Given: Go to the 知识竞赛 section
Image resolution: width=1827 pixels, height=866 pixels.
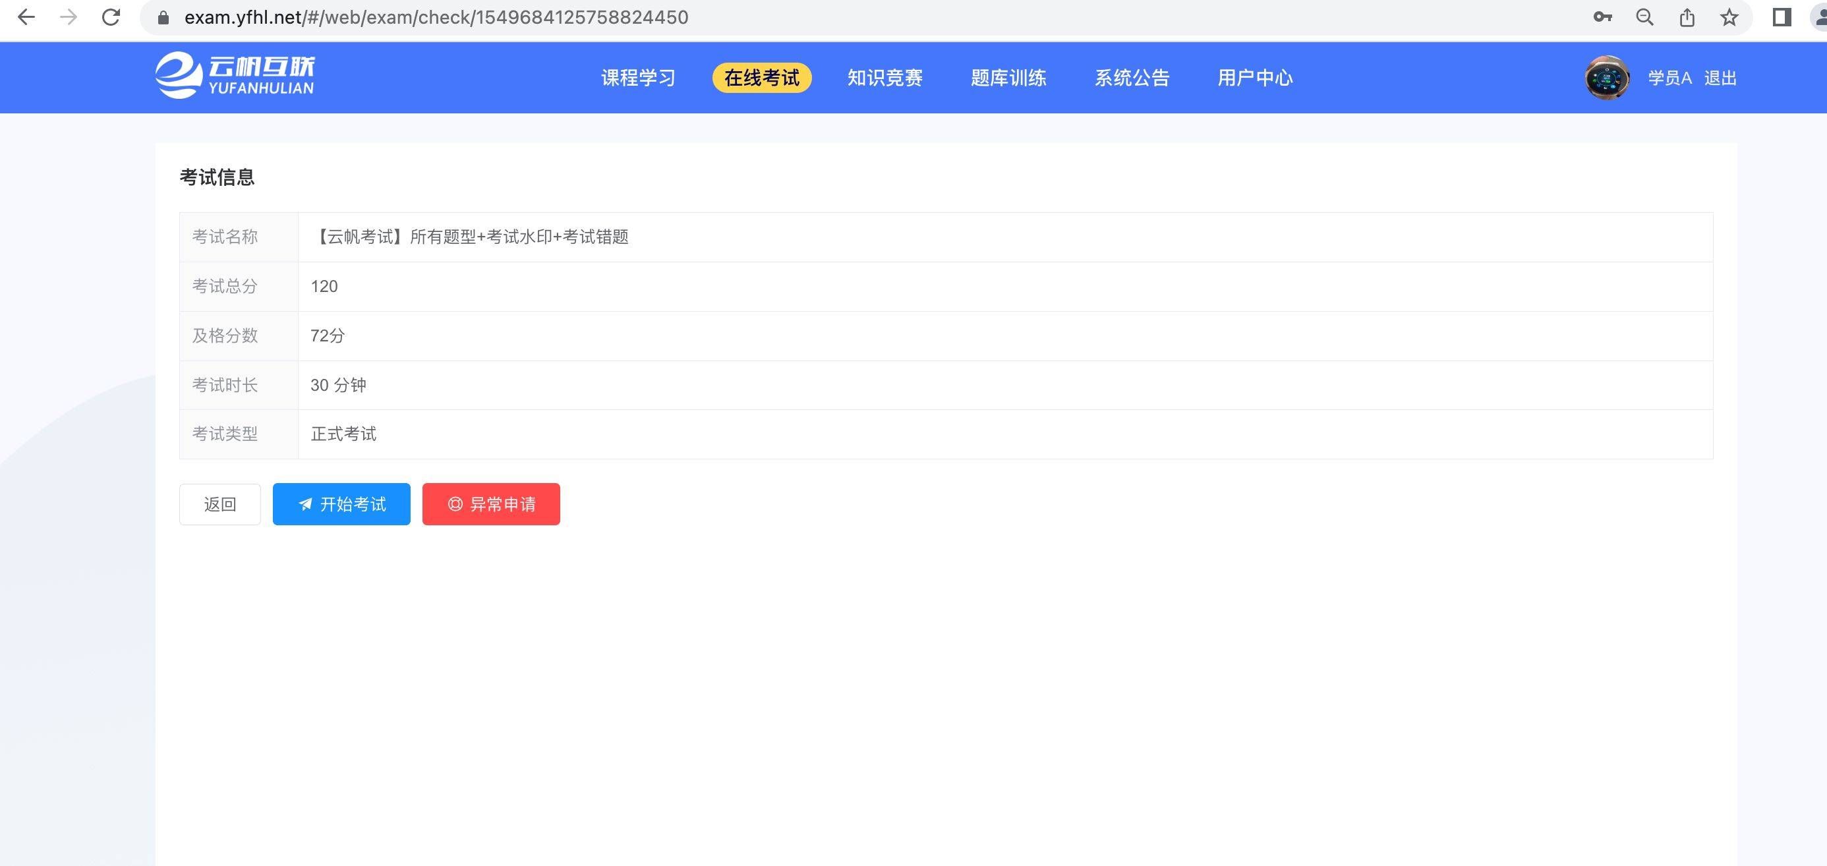Looking at the screenshot, I should pyautogui.click(x=884, y=78).
